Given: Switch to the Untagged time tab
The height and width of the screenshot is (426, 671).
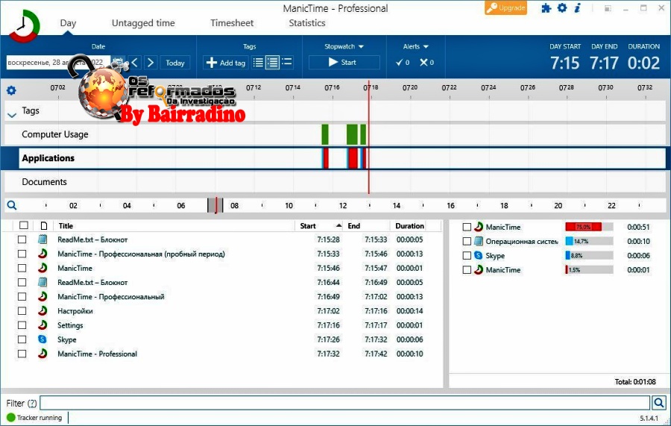Looking at the screenshot, I should [143, 23].
